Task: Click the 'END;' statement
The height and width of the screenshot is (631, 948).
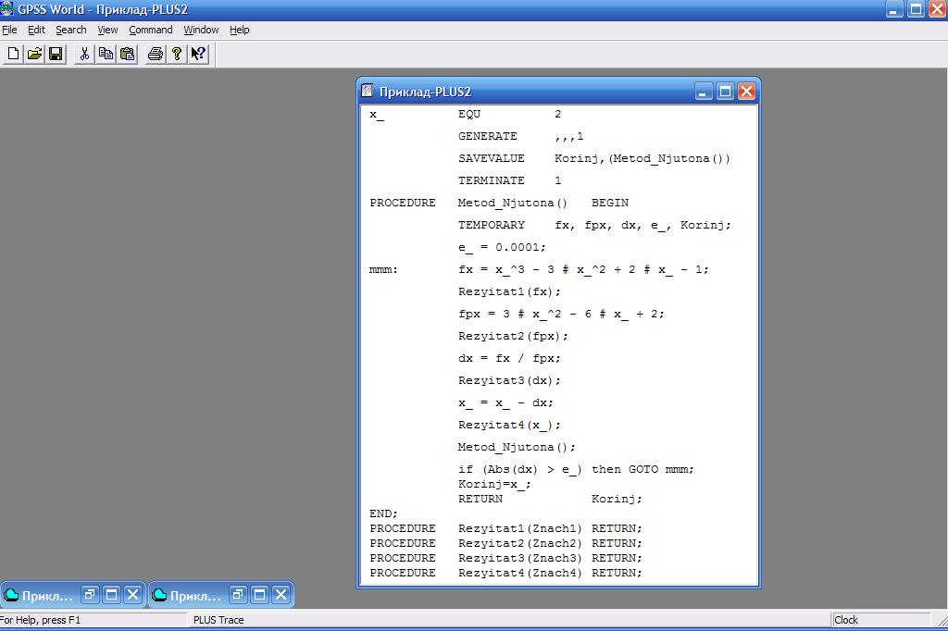Action: point(383,513)
